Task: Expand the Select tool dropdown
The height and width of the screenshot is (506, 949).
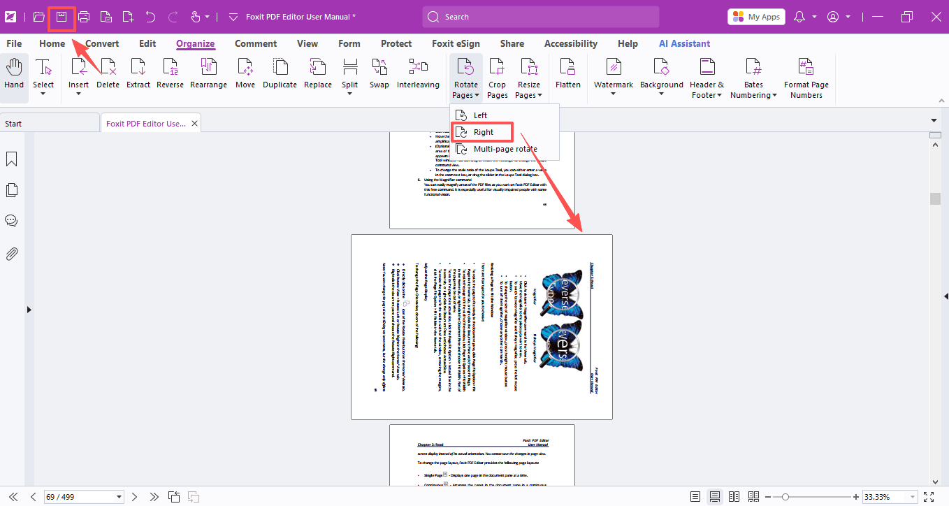Action: (x=43, y=94)
